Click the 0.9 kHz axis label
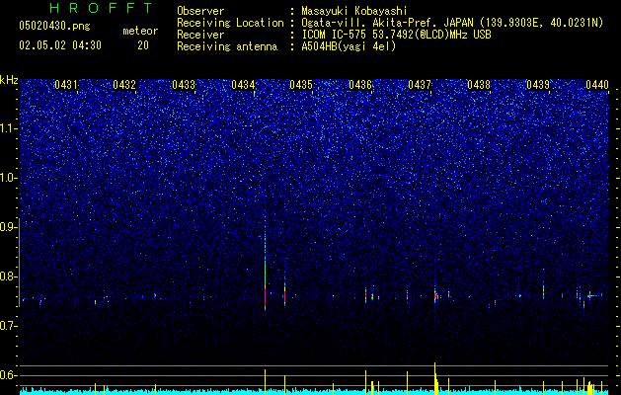 (8, 227)
